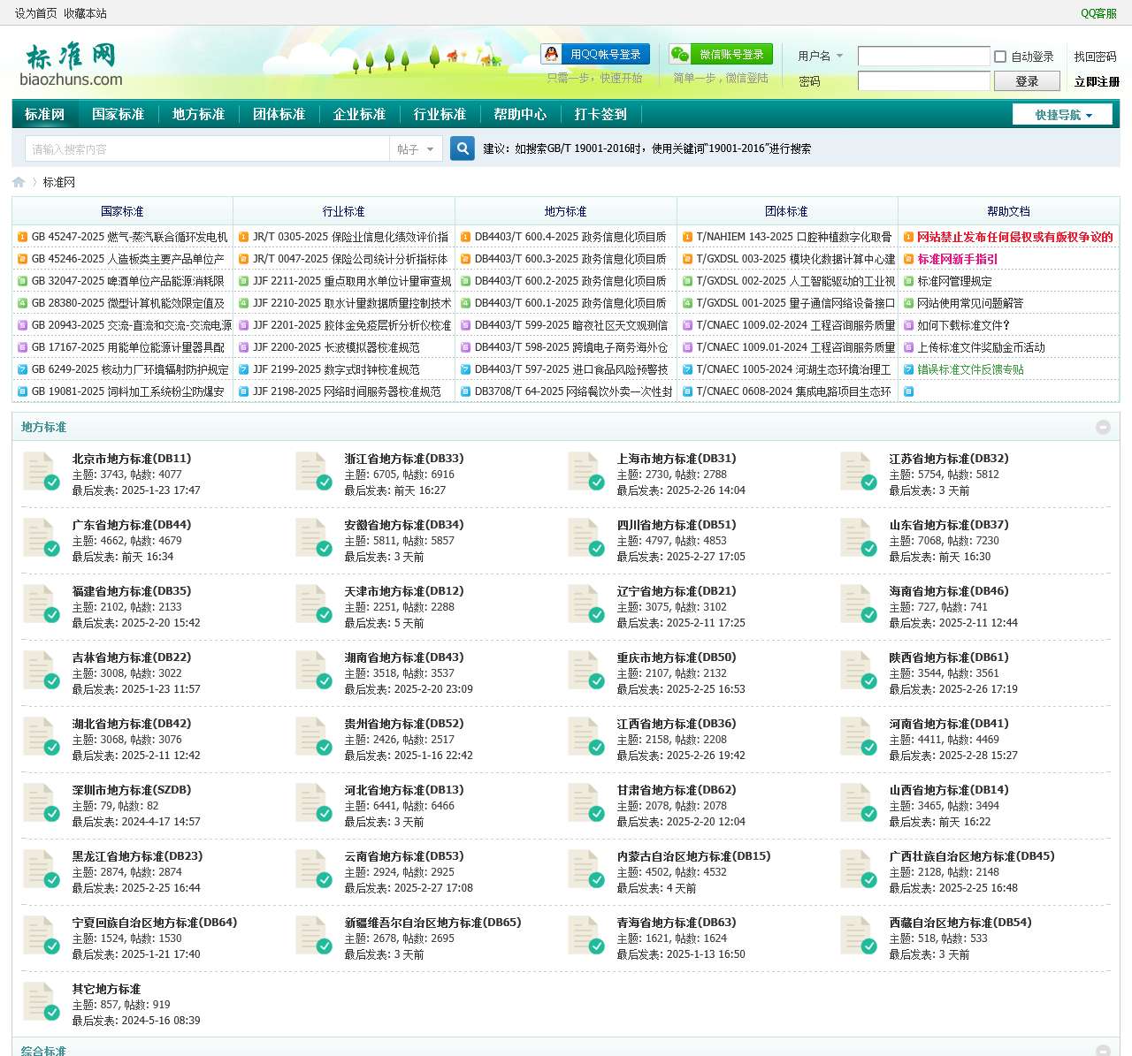Expand the 帖子 search type dropdown

point(416,149)
